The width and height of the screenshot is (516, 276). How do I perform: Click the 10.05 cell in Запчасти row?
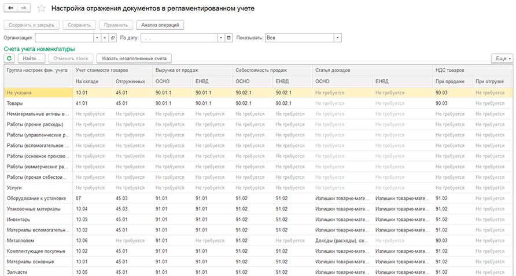93,272
